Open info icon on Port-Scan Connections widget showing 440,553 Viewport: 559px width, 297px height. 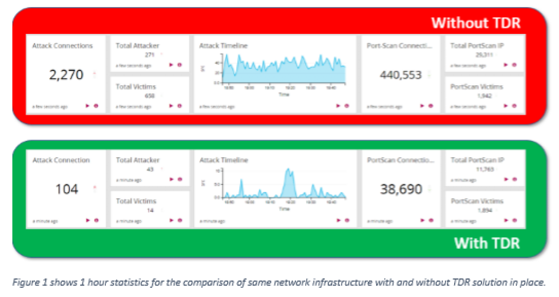point(431,106)
